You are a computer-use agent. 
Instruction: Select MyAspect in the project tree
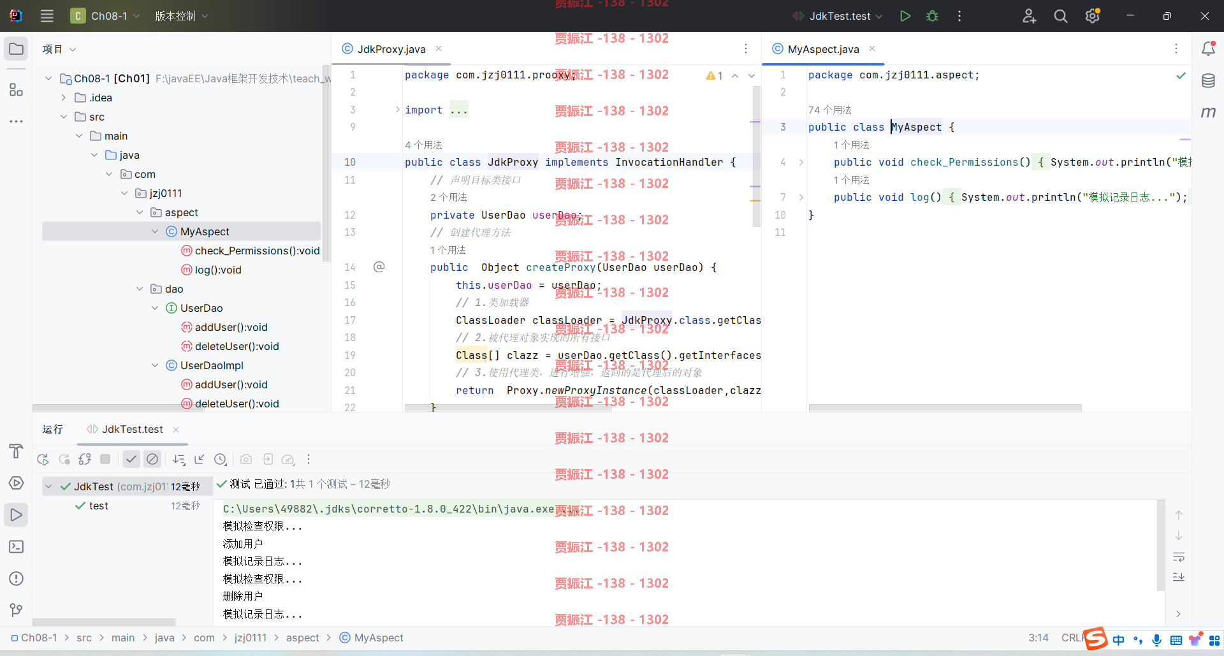pos(182,231)
